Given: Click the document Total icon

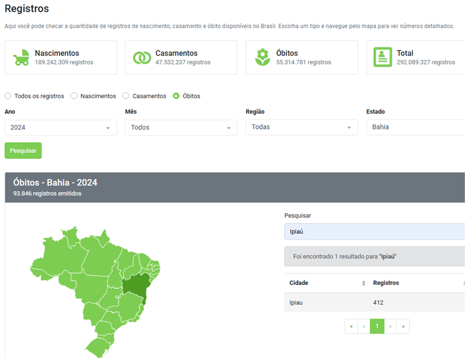Looking at the screenshot, I should tap(383, 58).
